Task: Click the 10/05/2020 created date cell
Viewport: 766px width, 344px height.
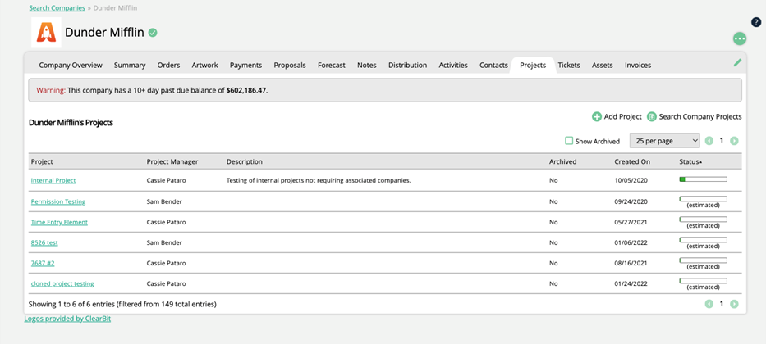Action: [631, 180]
